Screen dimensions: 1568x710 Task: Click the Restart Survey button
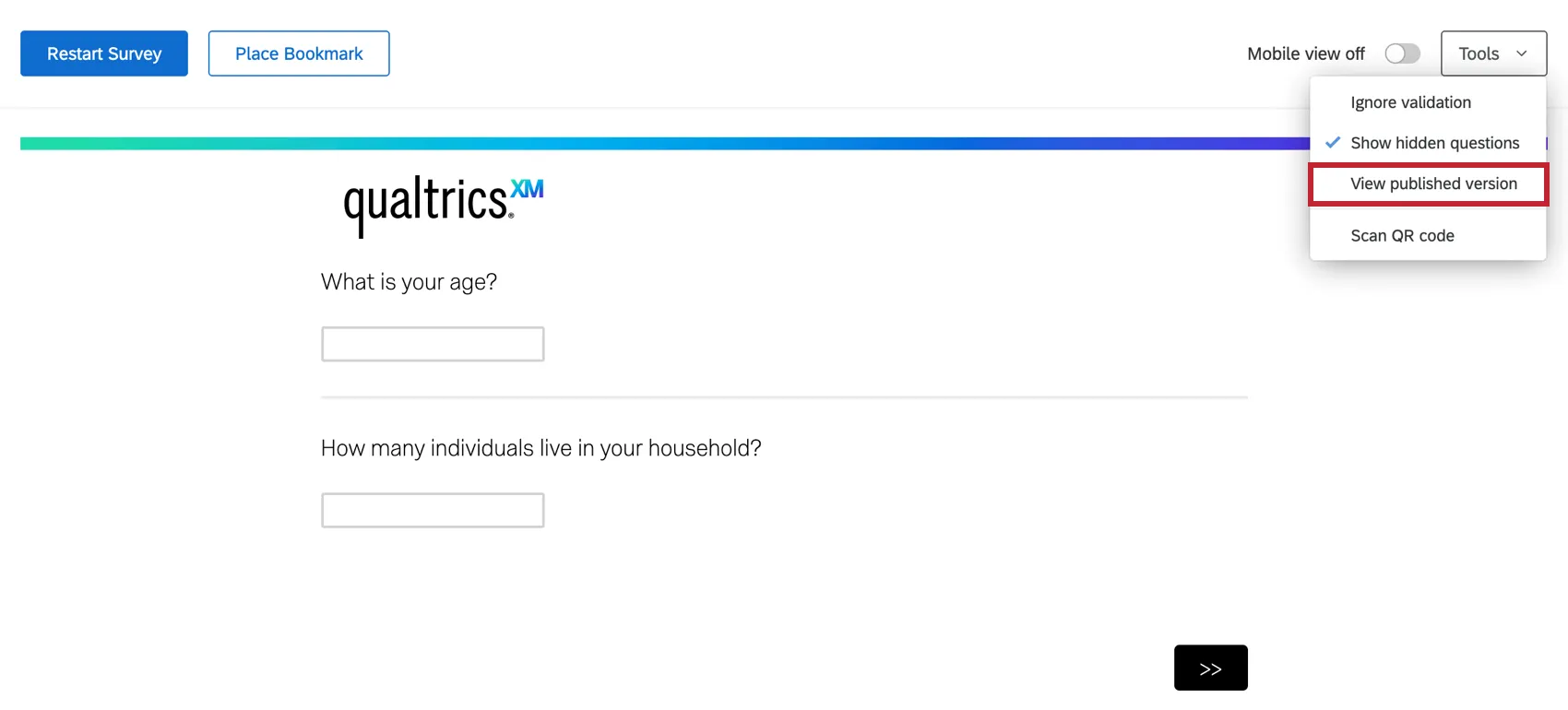(103, 53)
